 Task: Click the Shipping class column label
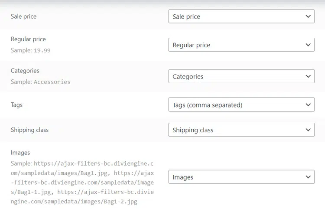click(29, 130)
